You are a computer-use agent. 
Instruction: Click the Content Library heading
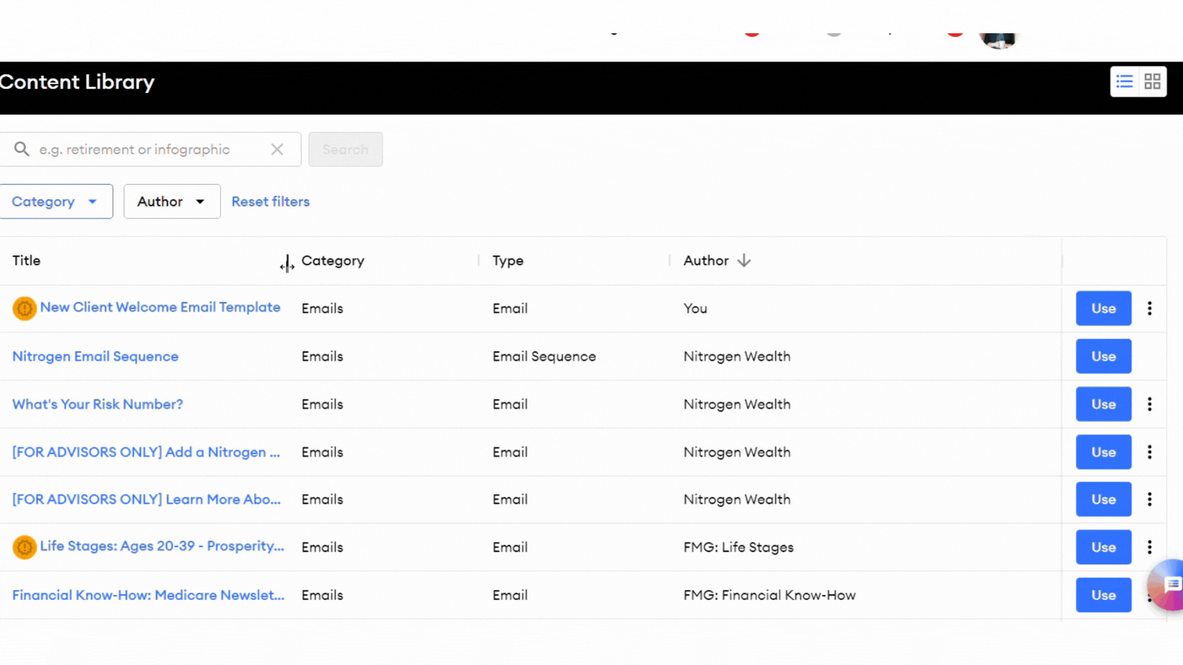(x=77, y=82)
